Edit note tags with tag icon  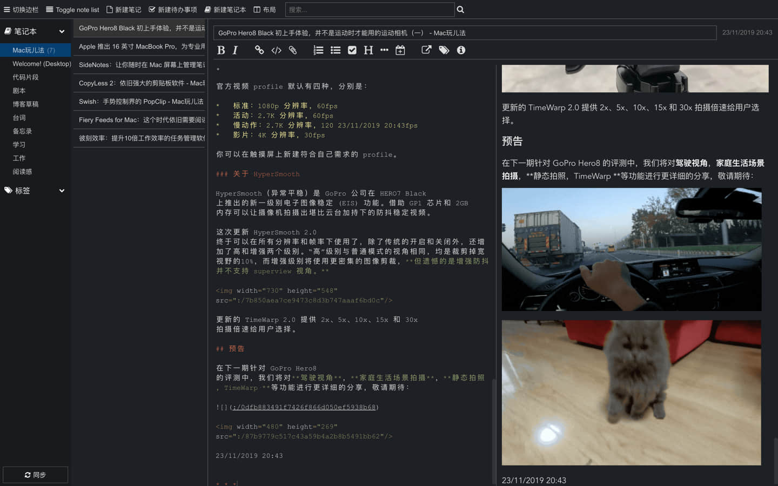coord(444,50)
